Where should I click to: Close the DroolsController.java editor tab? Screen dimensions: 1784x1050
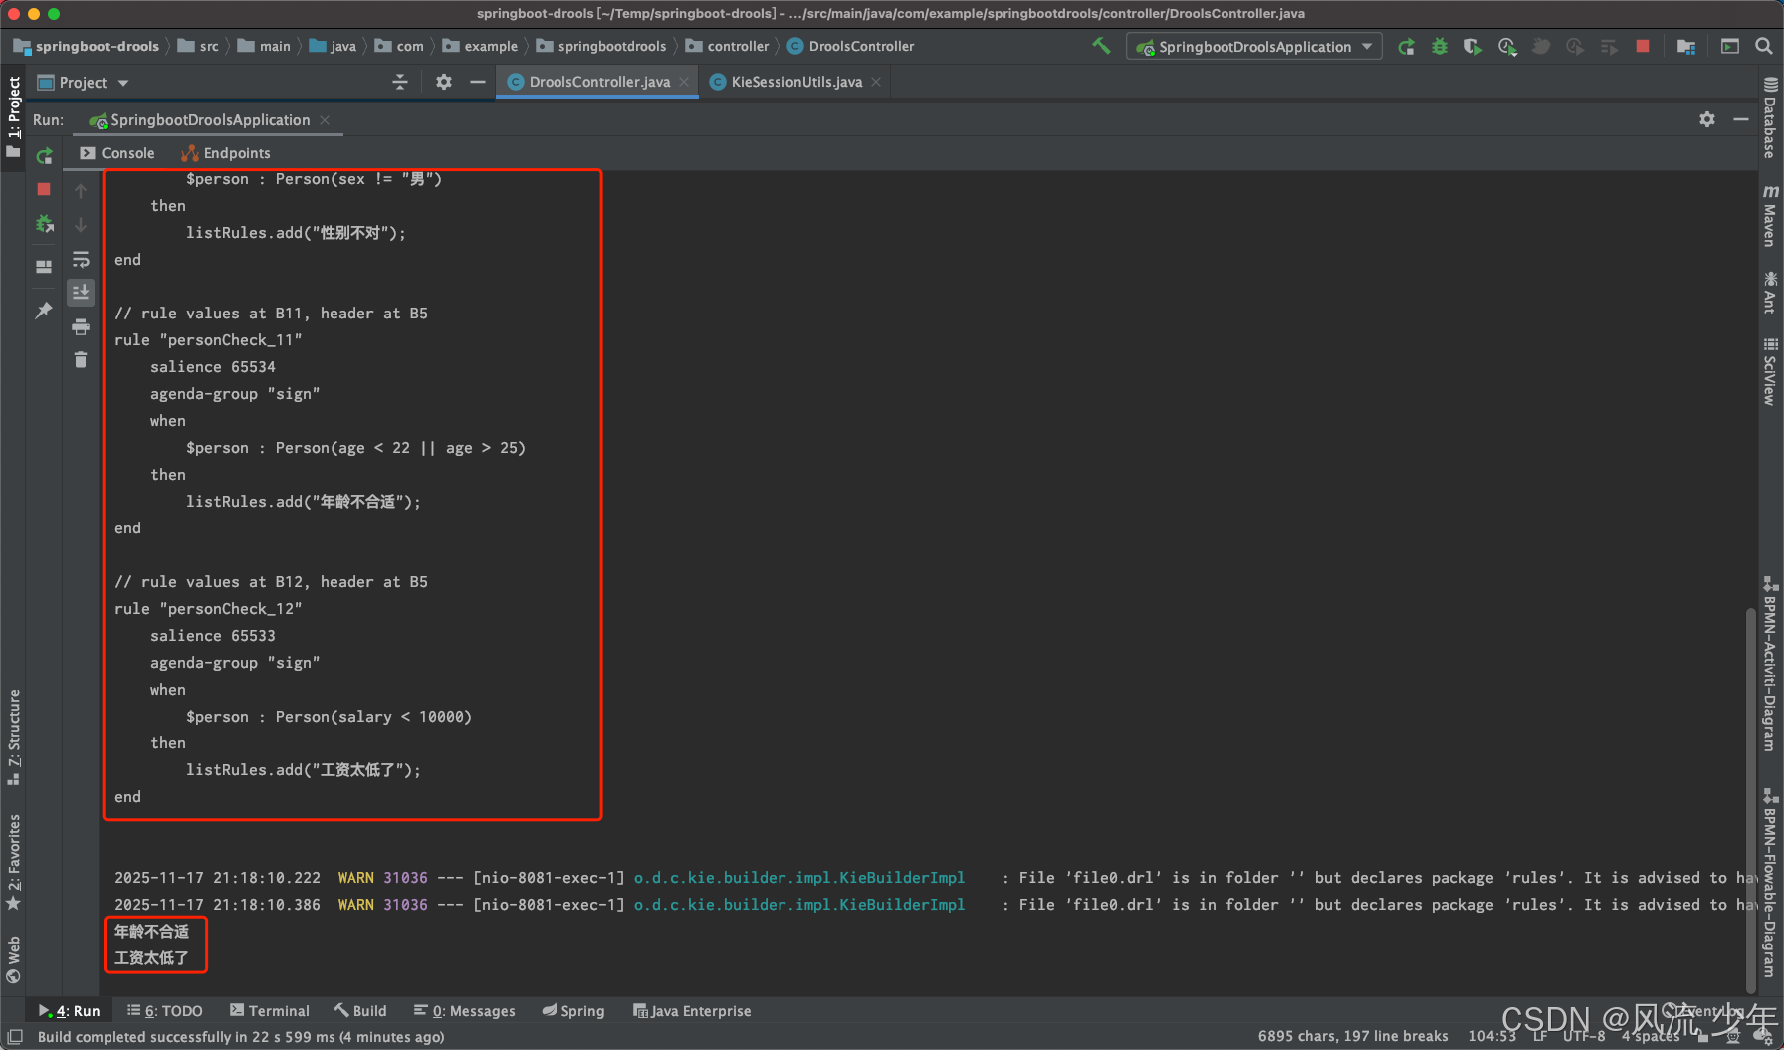coord(684,82)
